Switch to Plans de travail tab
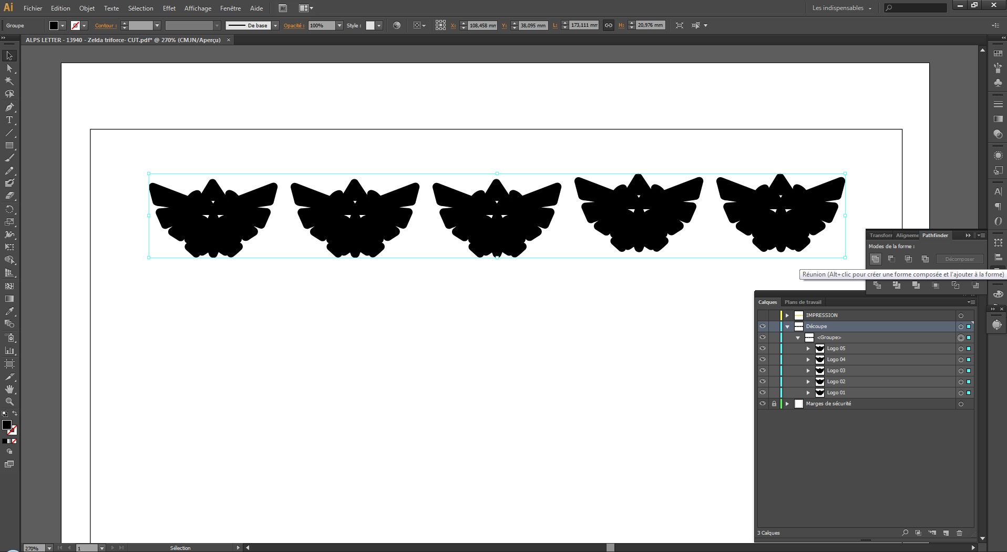Screen dimensions: 1007x552 point(803,302)
